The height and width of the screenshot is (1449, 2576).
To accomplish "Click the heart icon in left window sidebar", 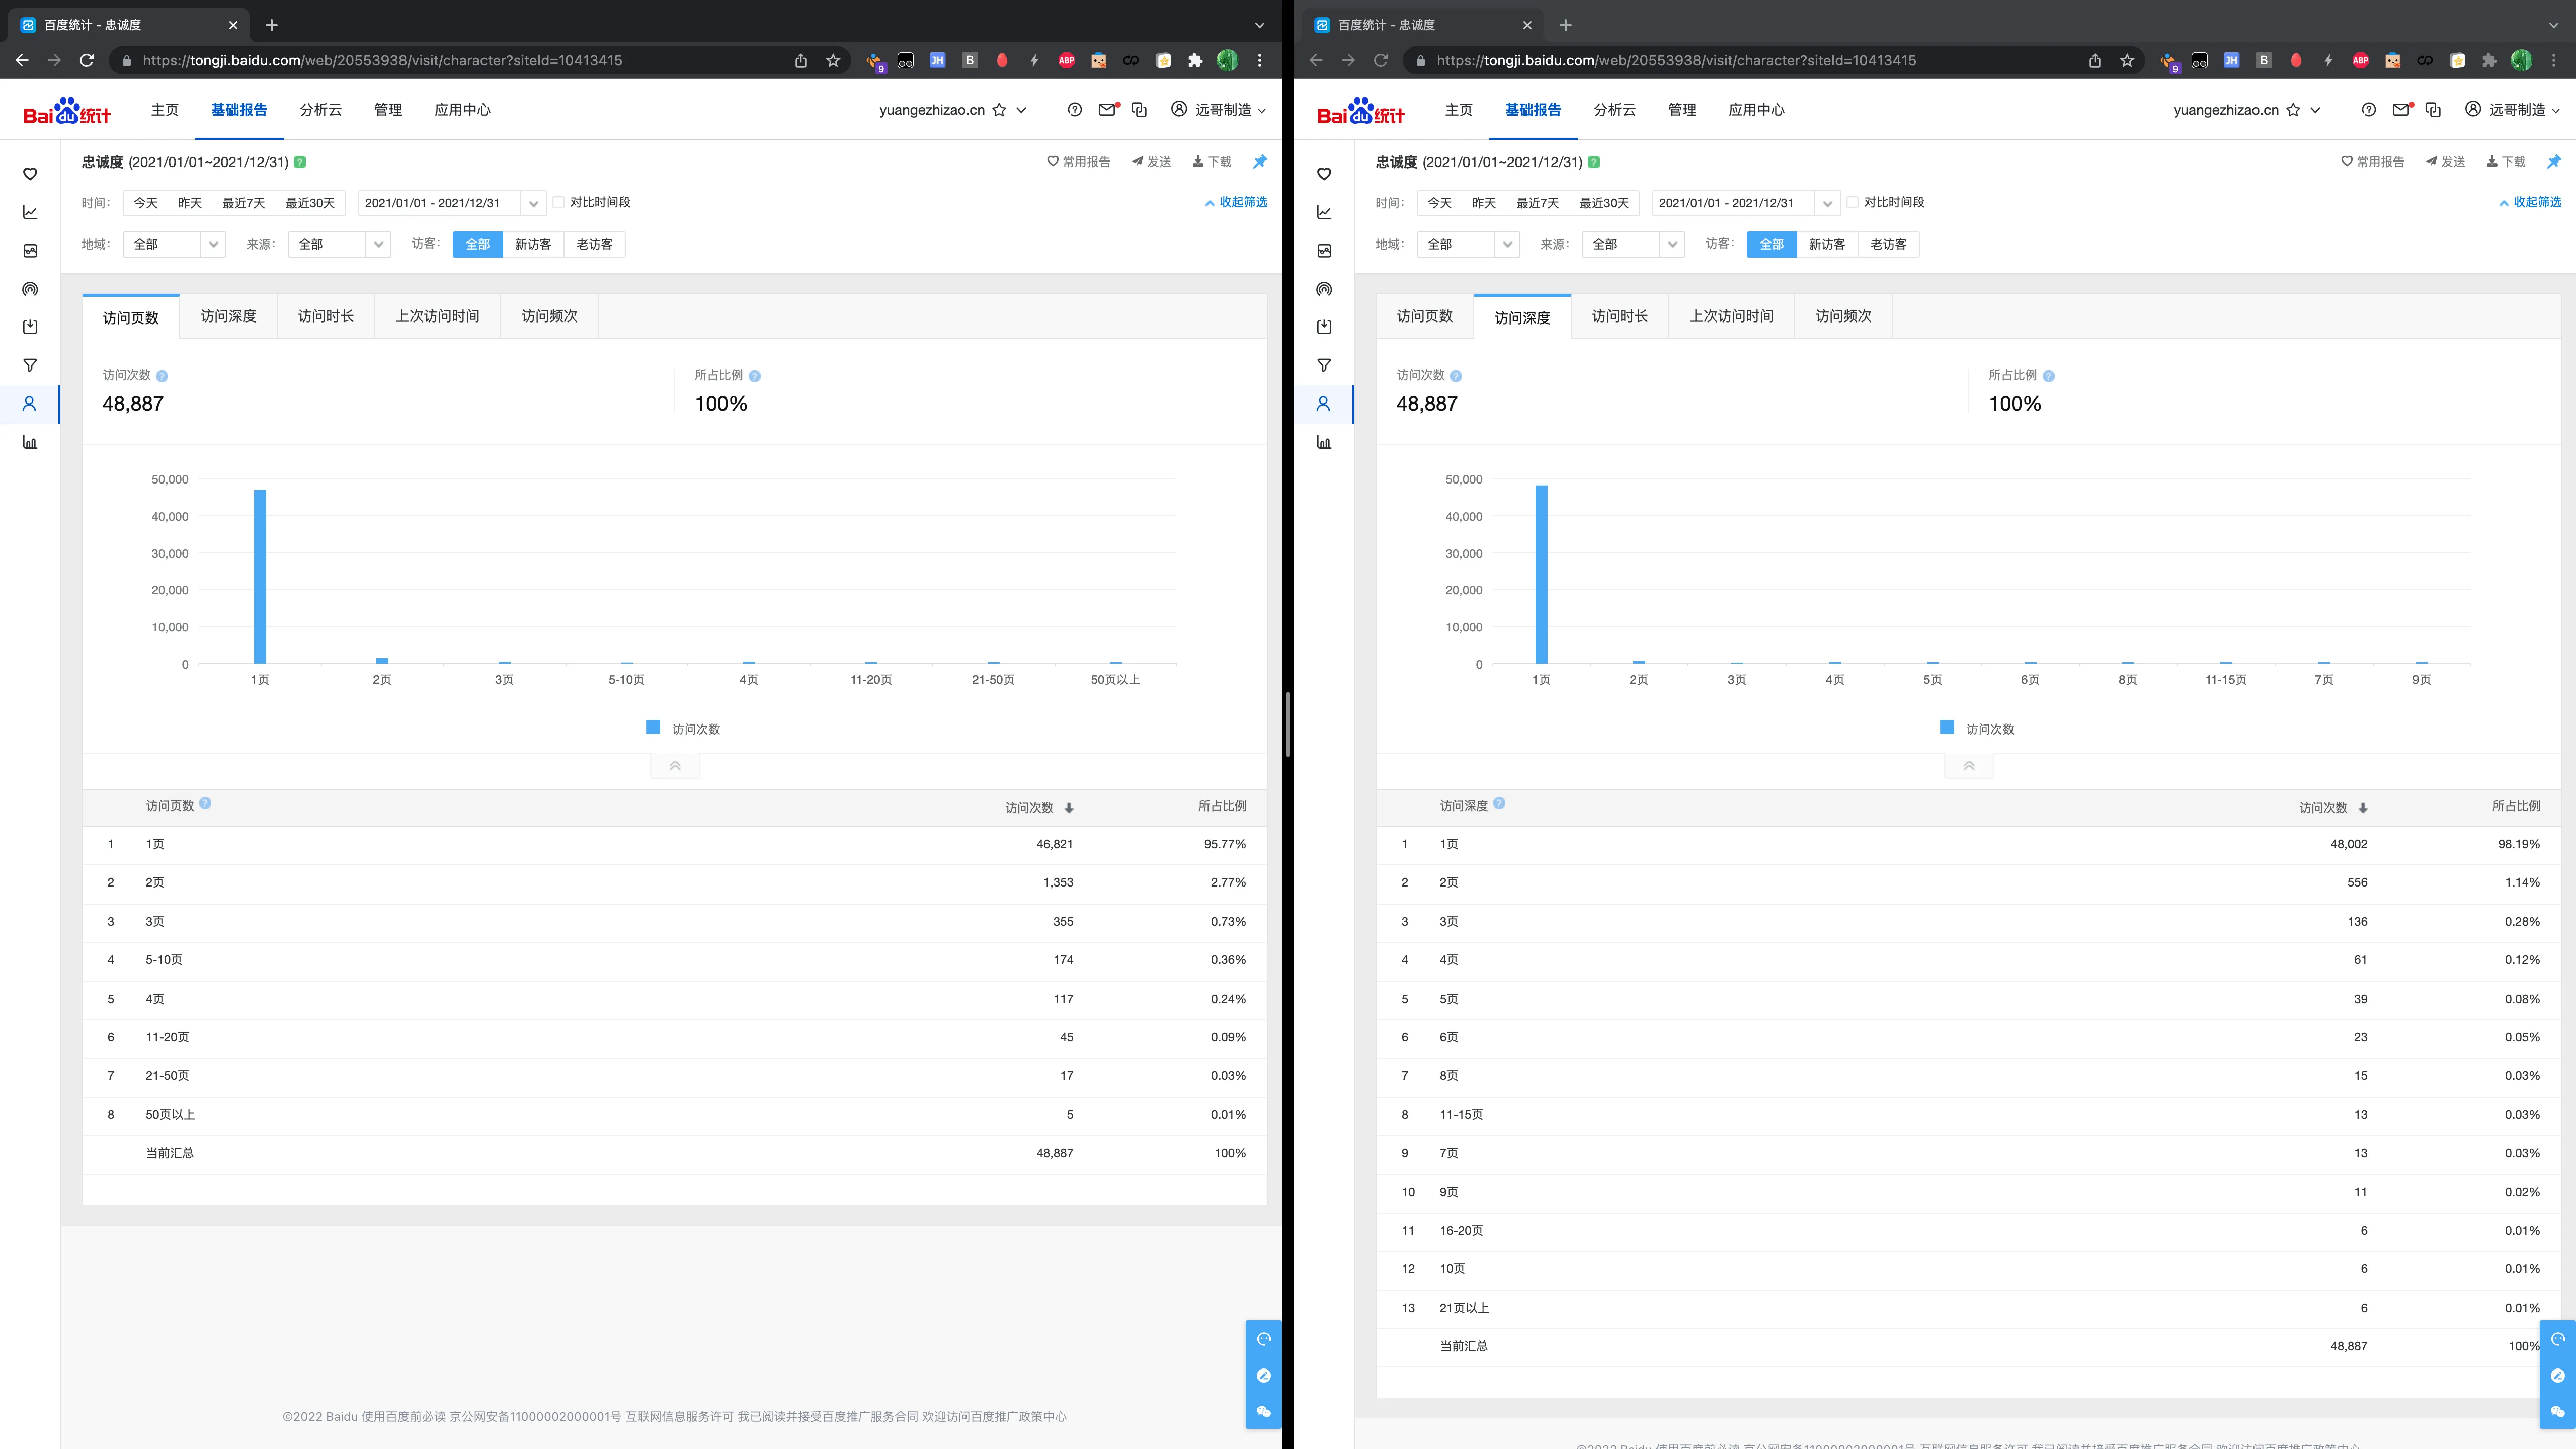I will tap(30, 174).
